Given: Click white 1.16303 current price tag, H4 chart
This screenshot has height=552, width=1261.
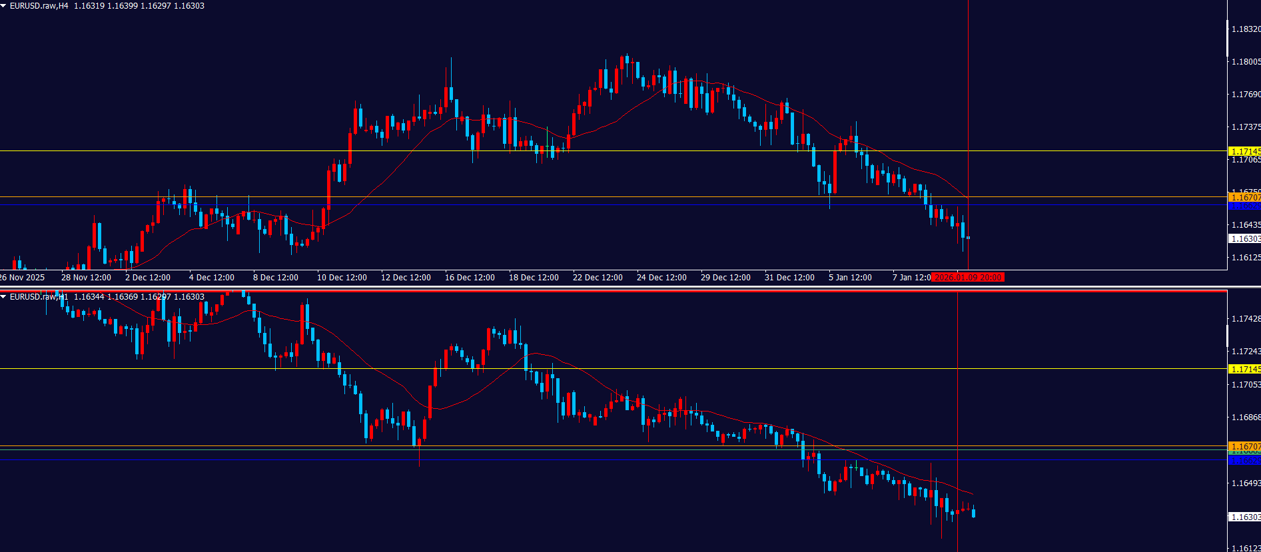Looking at the screenshot, I should [x=1244, y=239].
